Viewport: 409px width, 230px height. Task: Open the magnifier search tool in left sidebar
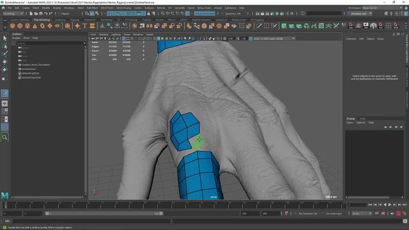[4, 137]
